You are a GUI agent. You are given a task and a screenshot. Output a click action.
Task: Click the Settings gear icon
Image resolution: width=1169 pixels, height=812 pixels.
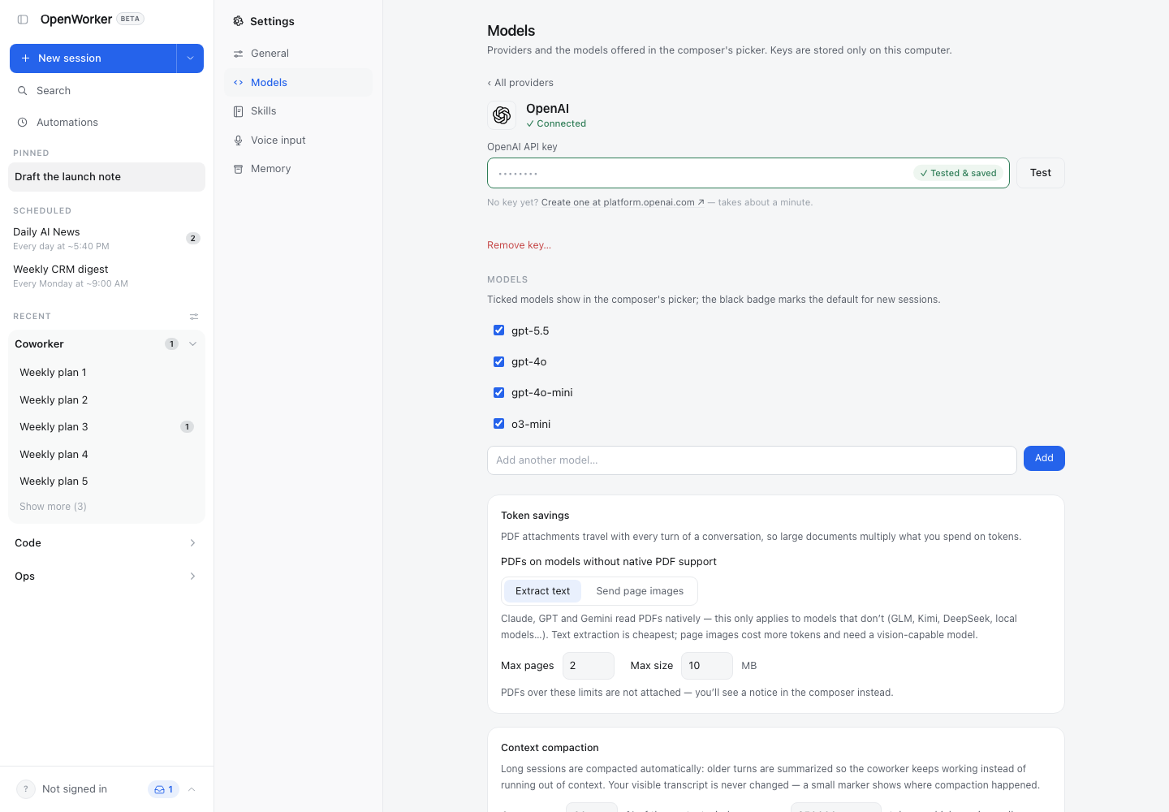click(238, 21)
